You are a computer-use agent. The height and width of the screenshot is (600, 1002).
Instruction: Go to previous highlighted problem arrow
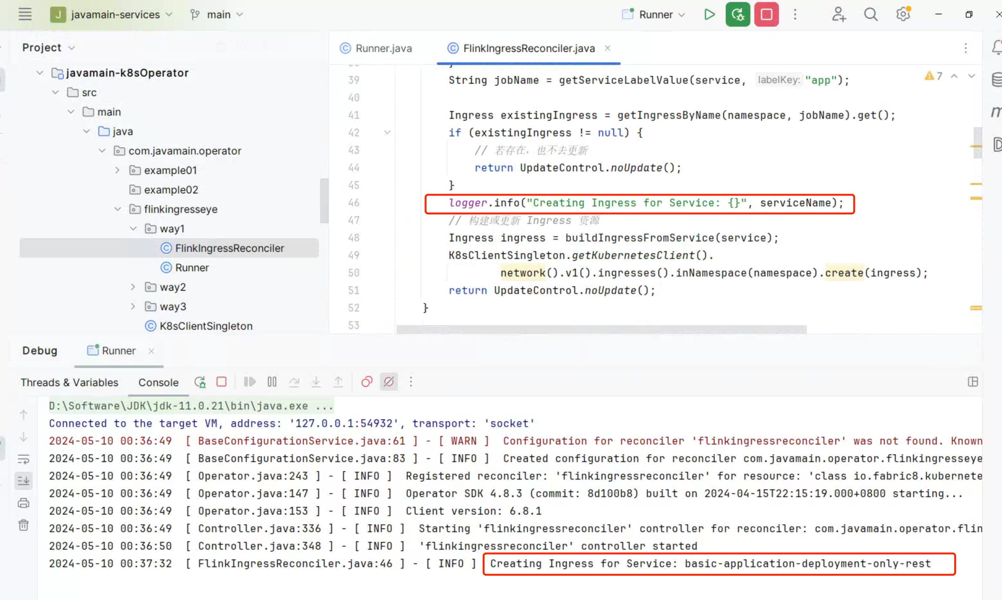coord(954,76)
